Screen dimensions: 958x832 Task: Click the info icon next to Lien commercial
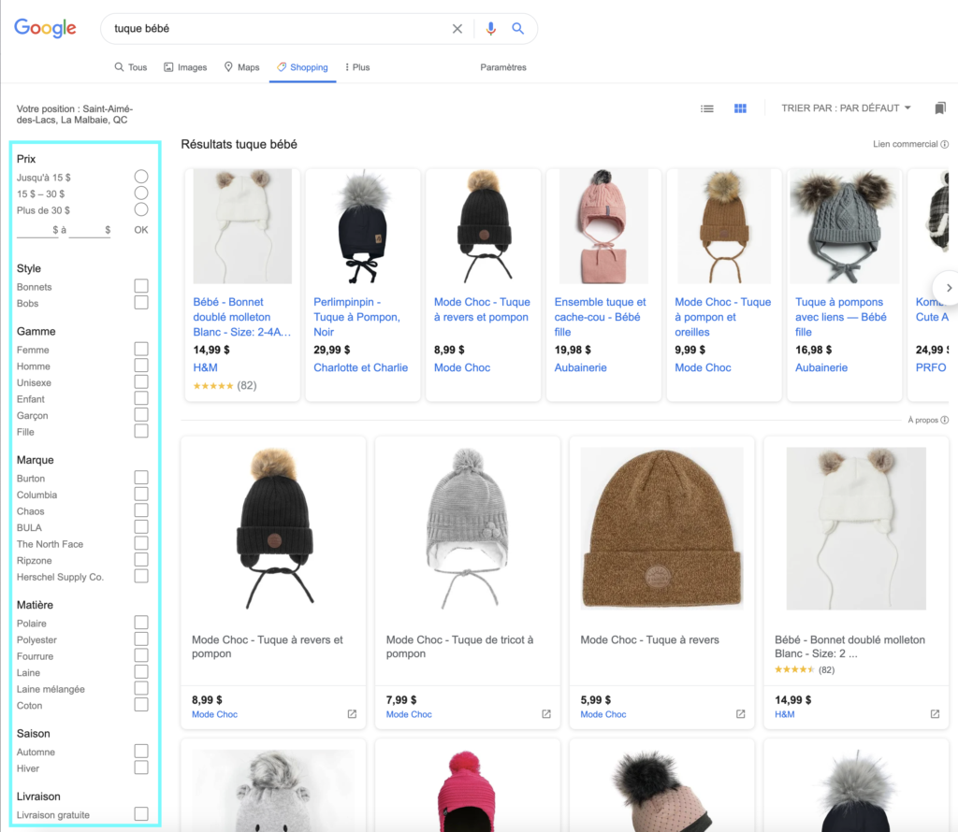click(x=945, y=145)
